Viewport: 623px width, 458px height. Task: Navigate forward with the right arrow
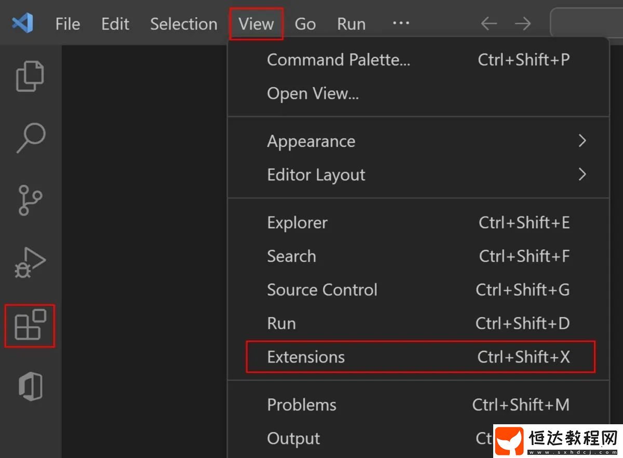point(523,23)
